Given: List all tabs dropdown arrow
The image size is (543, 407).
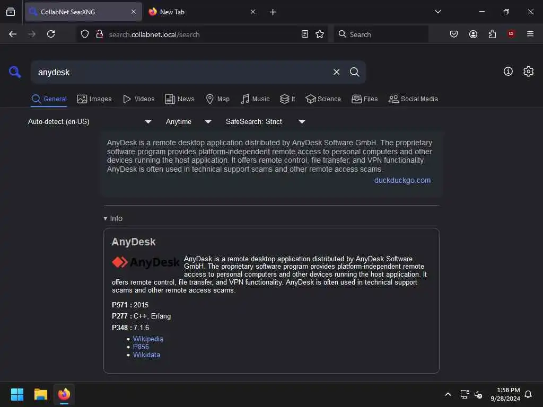Looking at the screenshot, I should click(437, 12).
